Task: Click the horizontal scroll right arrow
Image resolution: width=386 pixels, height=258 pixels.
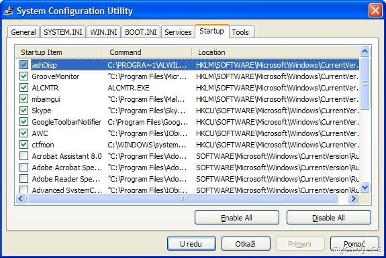Action: pos(353,198)
